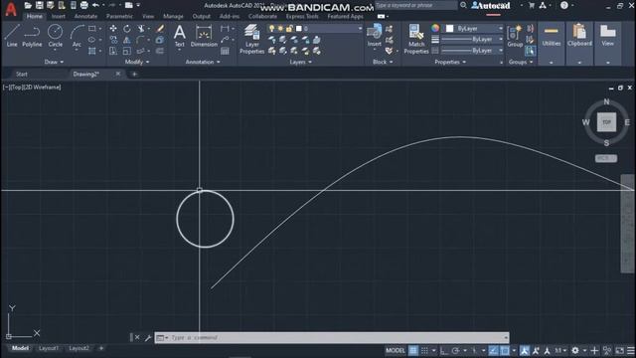The image size is (636, 358).
Task: Expand the Block panel
Action: pyautogui.click(x=383, y=62)
